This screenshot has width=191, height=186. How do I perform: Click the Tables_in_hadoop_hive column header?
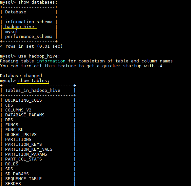tap(33, 91)
